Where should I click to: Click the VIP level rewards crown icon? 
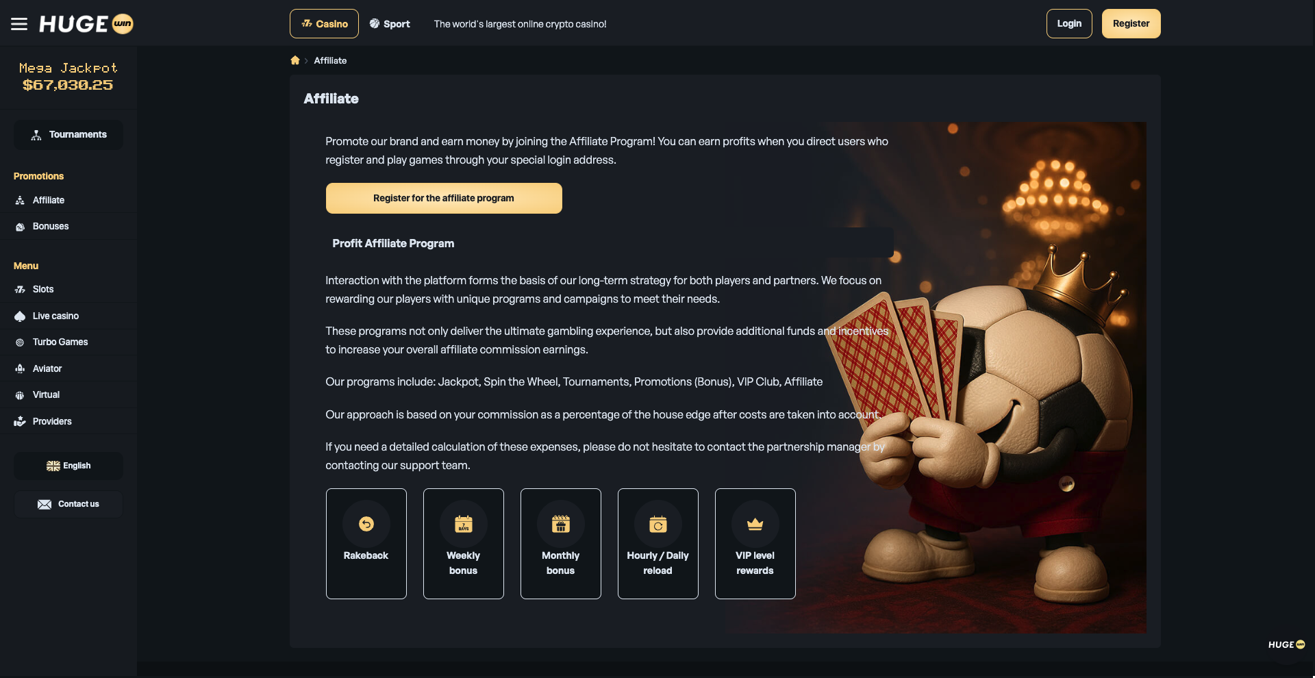coord(755,524)
